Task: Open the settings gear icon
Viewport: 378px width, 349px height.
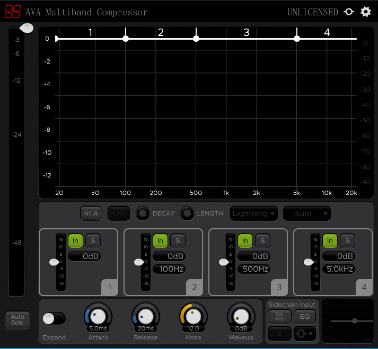Action: point(365,12)
